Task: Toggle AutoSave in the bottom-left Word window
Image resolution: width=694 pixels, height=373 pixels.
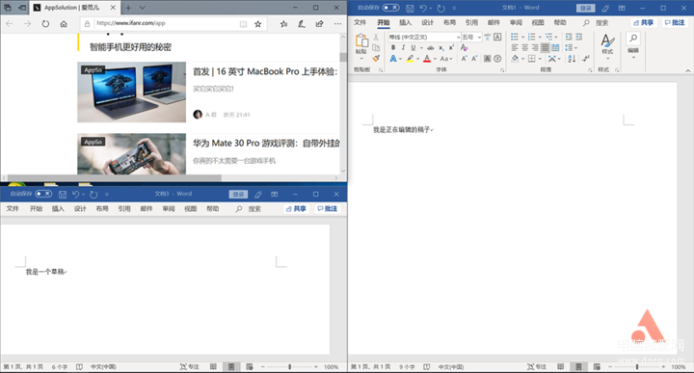Action: pos(43,194)
